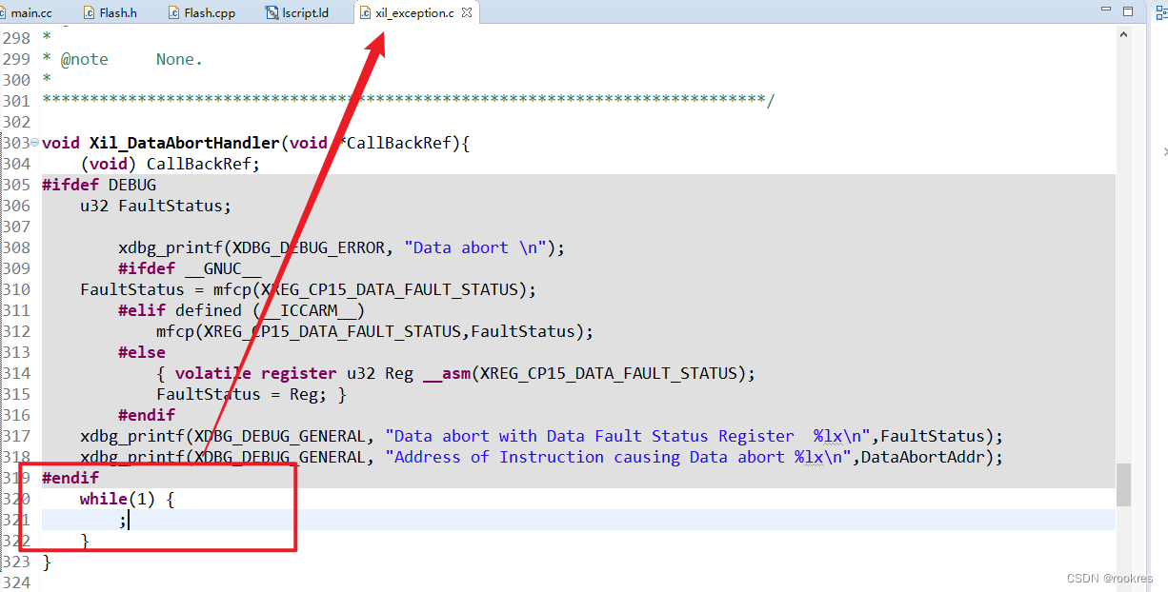Place cursor on '#ifdef DEBUG' line
Viewport: 1168px width, 592px height.
click(x=99, y=185)
